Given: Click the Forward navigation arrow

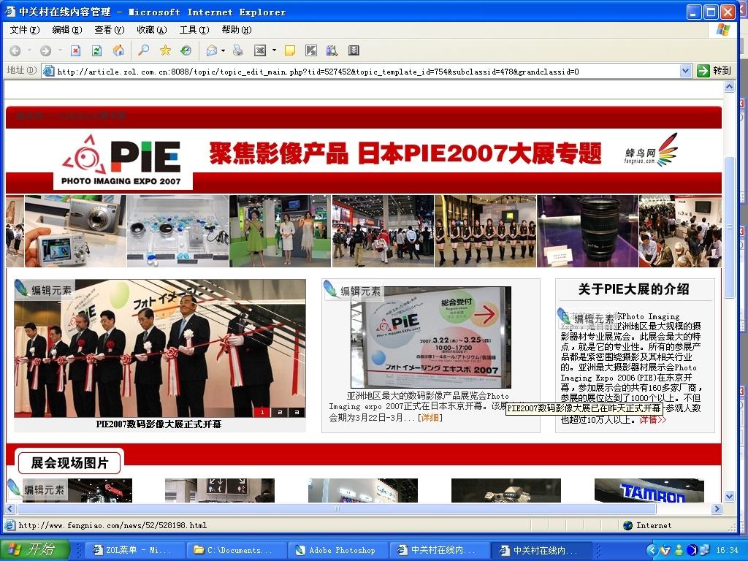Looking at the screenshot, I should [x=46, y=50].
